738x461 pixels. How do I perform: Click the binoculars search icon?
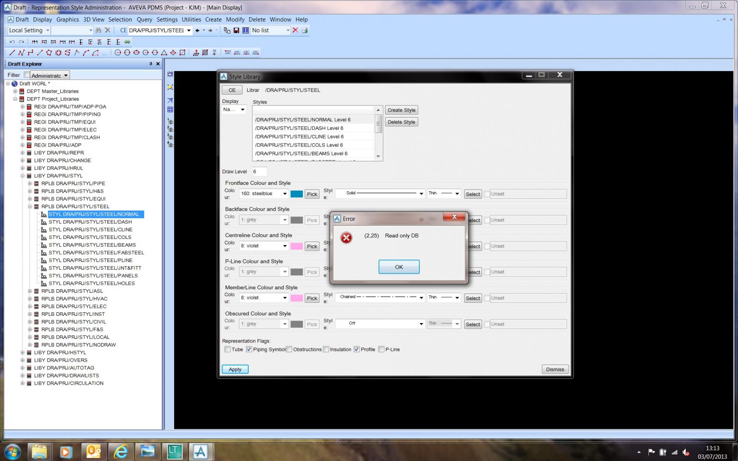click(x=99, y=30)
